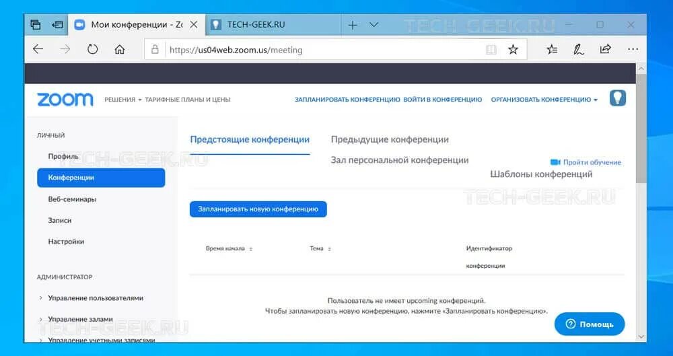Click the Zoom logo
Image resolution: width=673 pixels, height=356 pixels.
click(65, 99)
